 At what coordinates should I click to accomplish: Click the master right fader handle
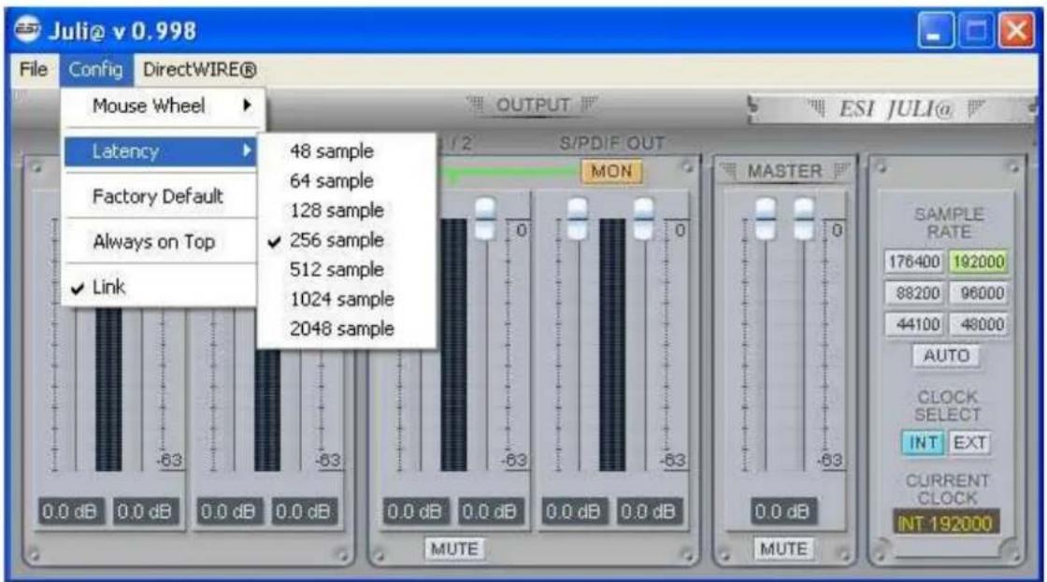pyautogui.click(x=804, y=219)
